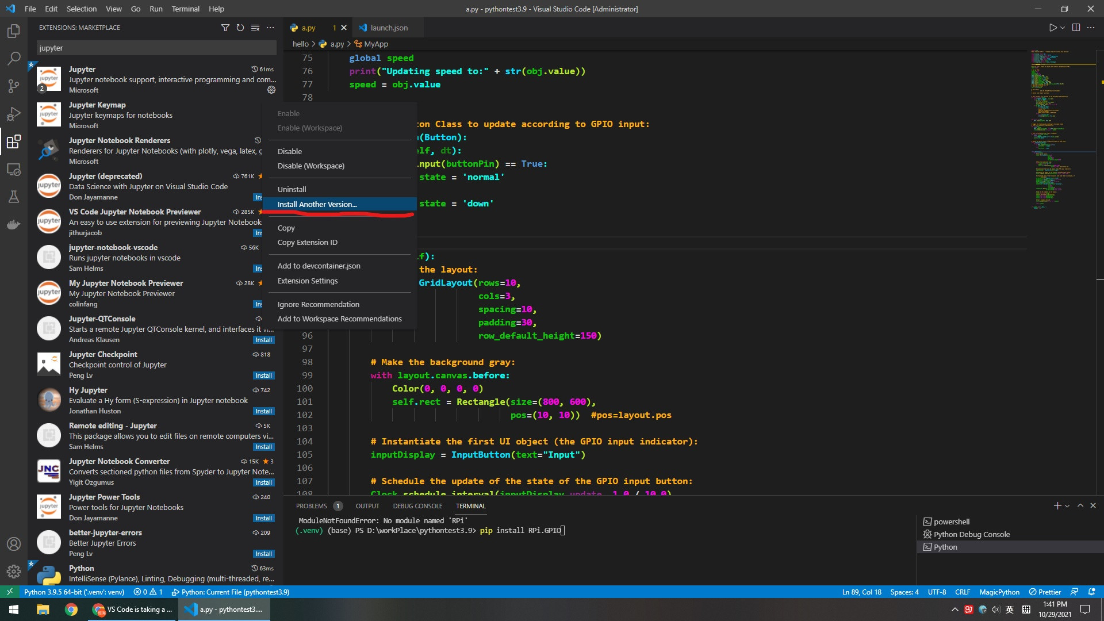
Task: Open the Manage gear in the activity bar
Action: coord(14,572)
